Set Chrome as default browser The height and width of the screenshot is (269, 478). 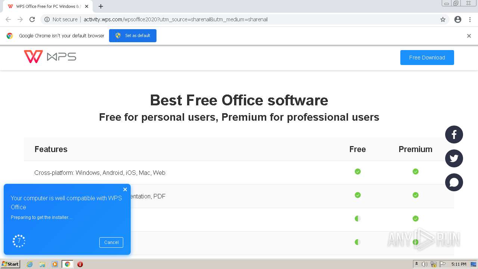click(x=133, y=35)
